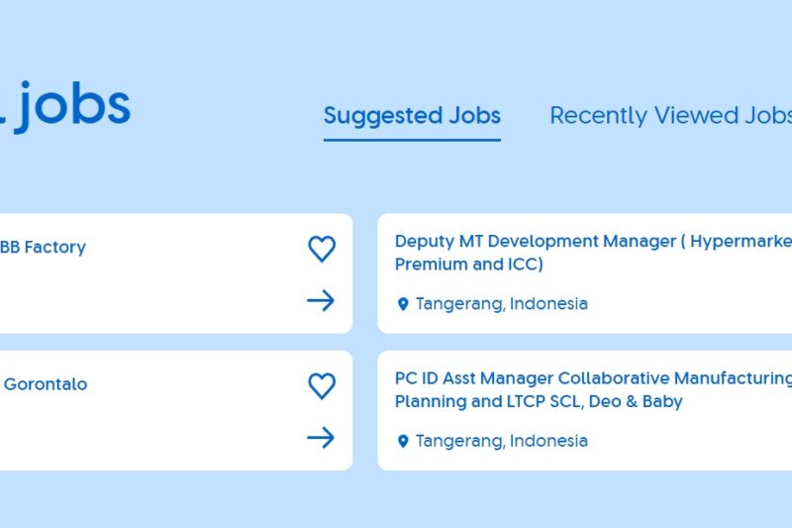Click Tangerang, Indonesia under Deputy MT job

(x=501, y=304)
